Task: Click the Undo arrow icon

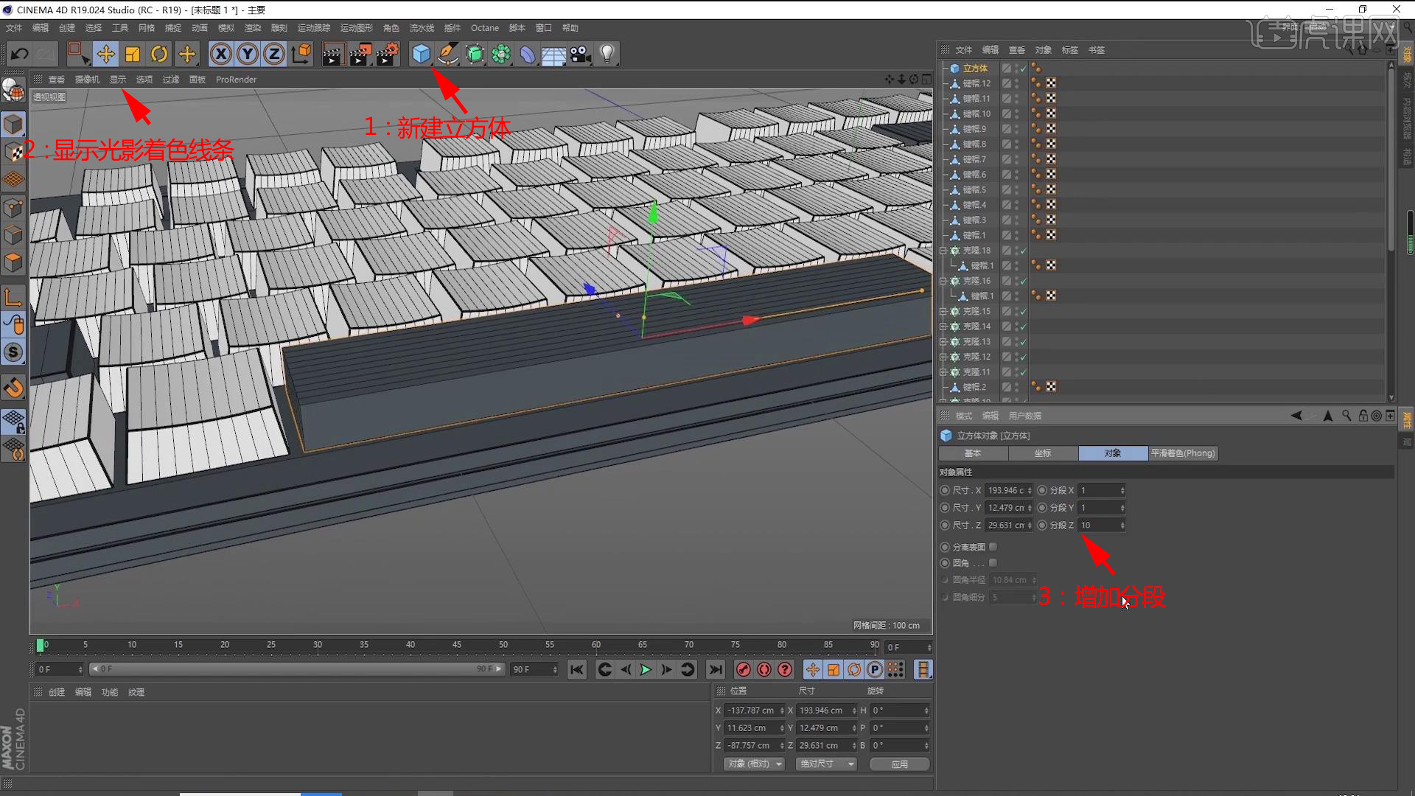Action: tap(20, 54)
